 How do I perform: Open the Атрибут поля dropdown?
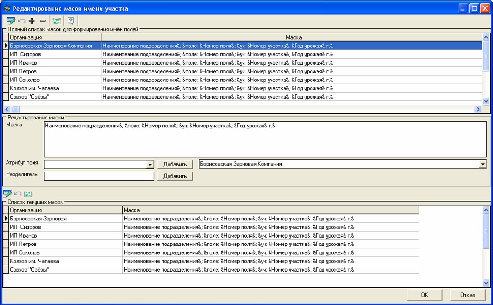[x=149, y=165]
